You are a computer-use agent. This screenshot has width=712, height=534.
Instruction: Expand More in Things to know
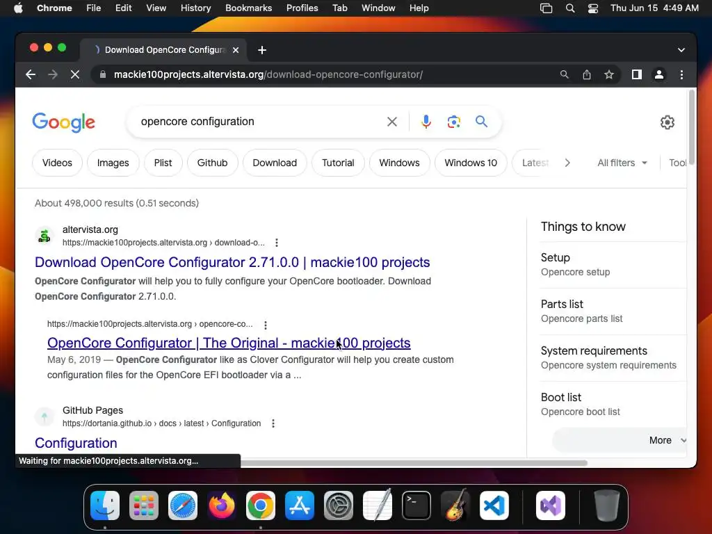620,440
